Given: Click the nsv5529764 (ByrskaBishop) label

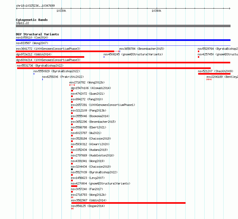Looking at the screenshot, I should (218, 49).
